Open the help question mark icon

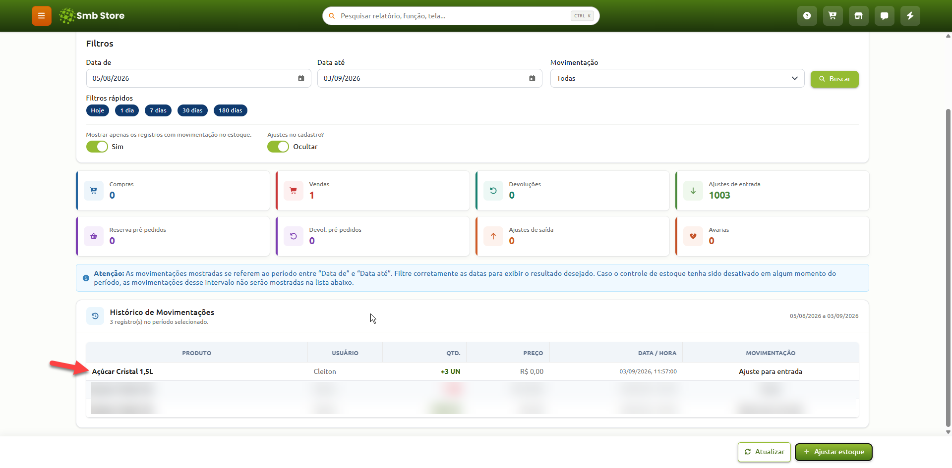[807, 16]
